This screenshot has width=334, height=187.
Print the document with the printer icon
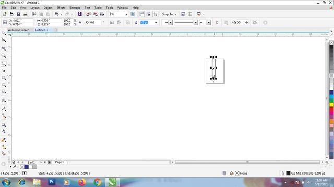pos(26,14)
